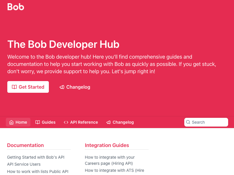This screenshot has height=175, width=234.
Task: Click The Bob Developer Hub title
Action: click(63, 44)
